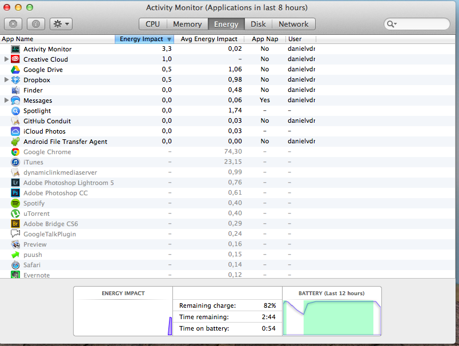Click the Messages App Nap Yes value

[x=265, y=100]
